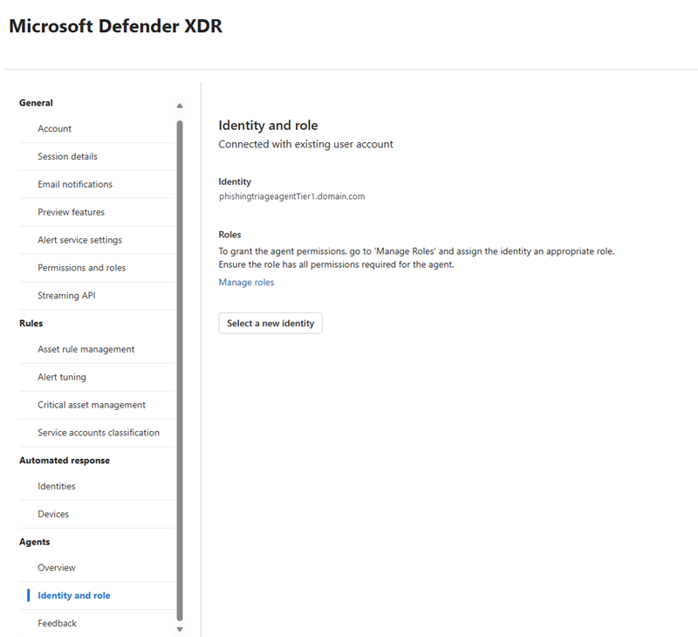The image size is (698, 637).
Task: Open Identities under Automated response
Action: pyautogui.click(x=57, y=486)
